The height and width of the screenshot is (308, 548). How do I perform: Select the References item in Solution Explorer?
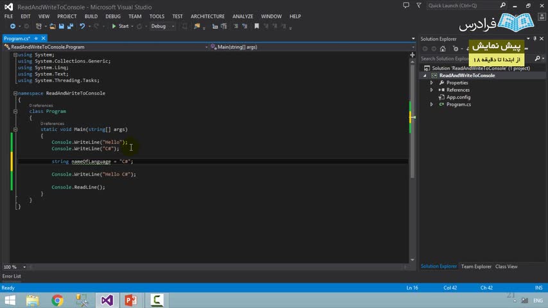click(x=458, y=90)
